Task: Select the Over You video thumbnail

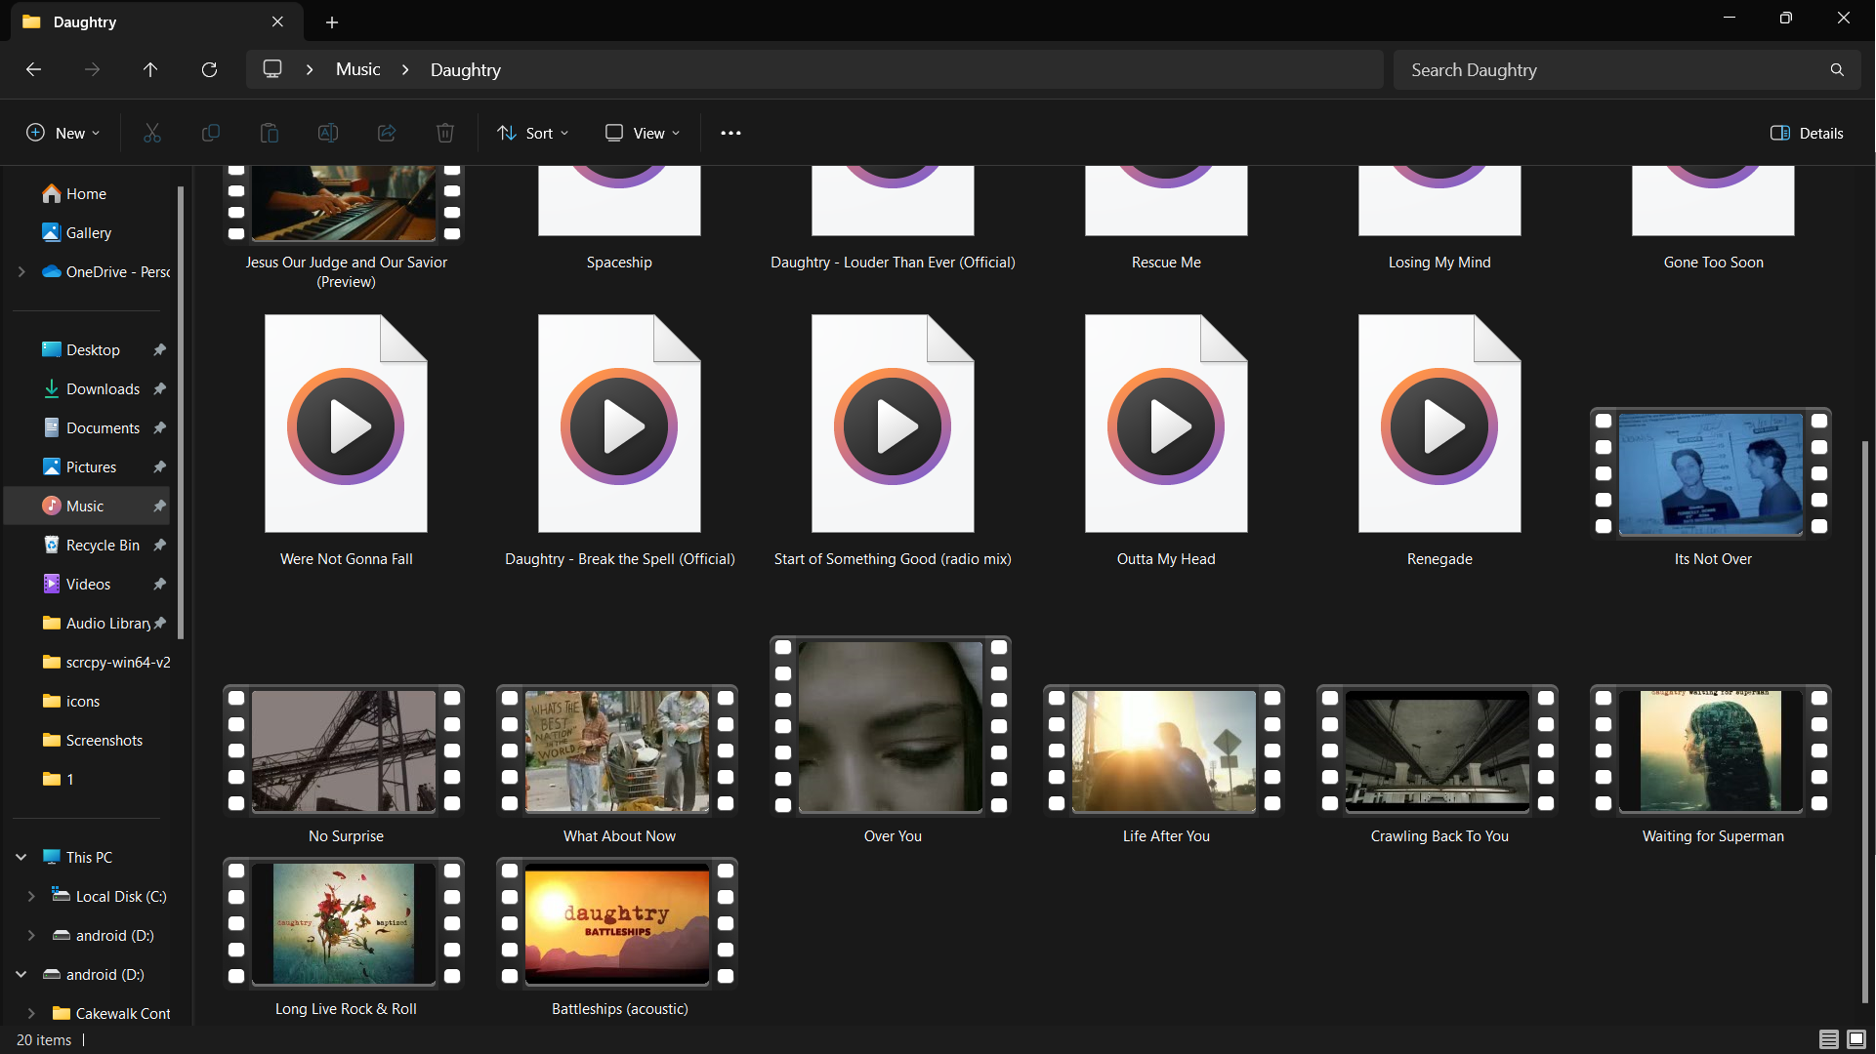Action: coord(891,726)
